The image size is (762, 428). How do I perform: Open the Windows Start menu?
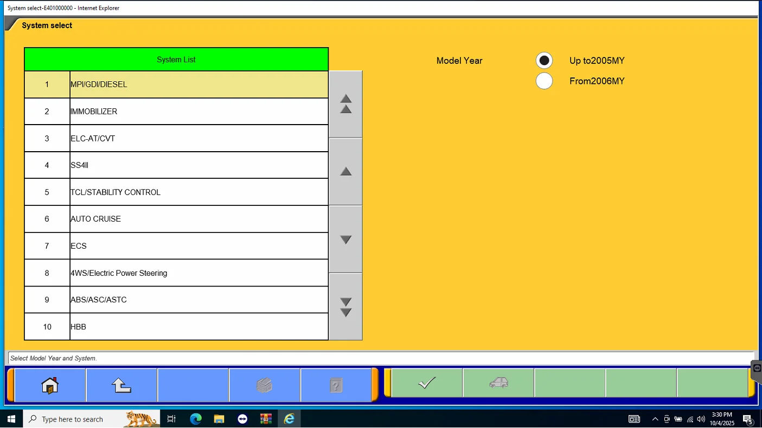pyautogui.click(x=11, y=419)
